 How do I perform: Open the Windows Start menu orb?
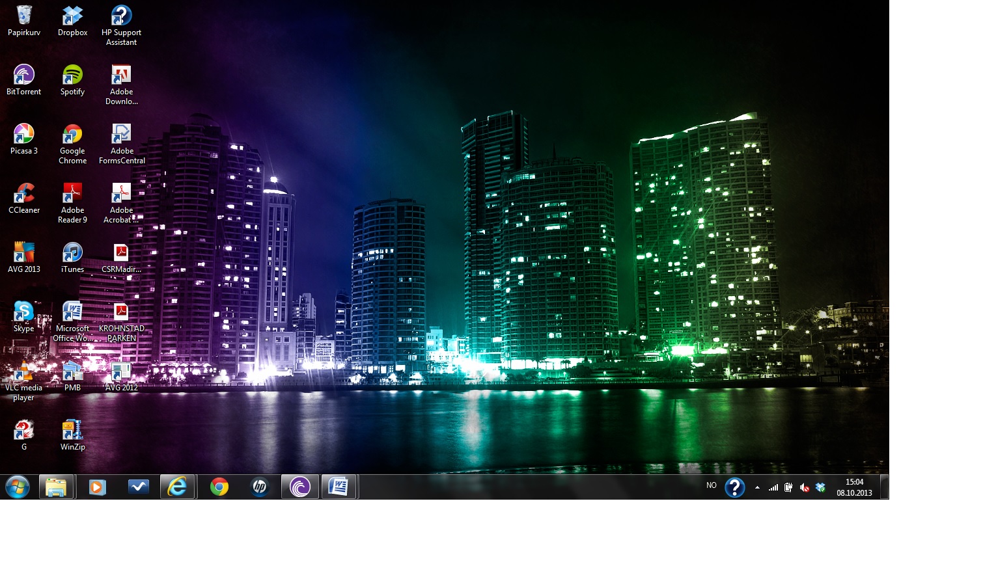pyautogui.click(x=18, y=487)
